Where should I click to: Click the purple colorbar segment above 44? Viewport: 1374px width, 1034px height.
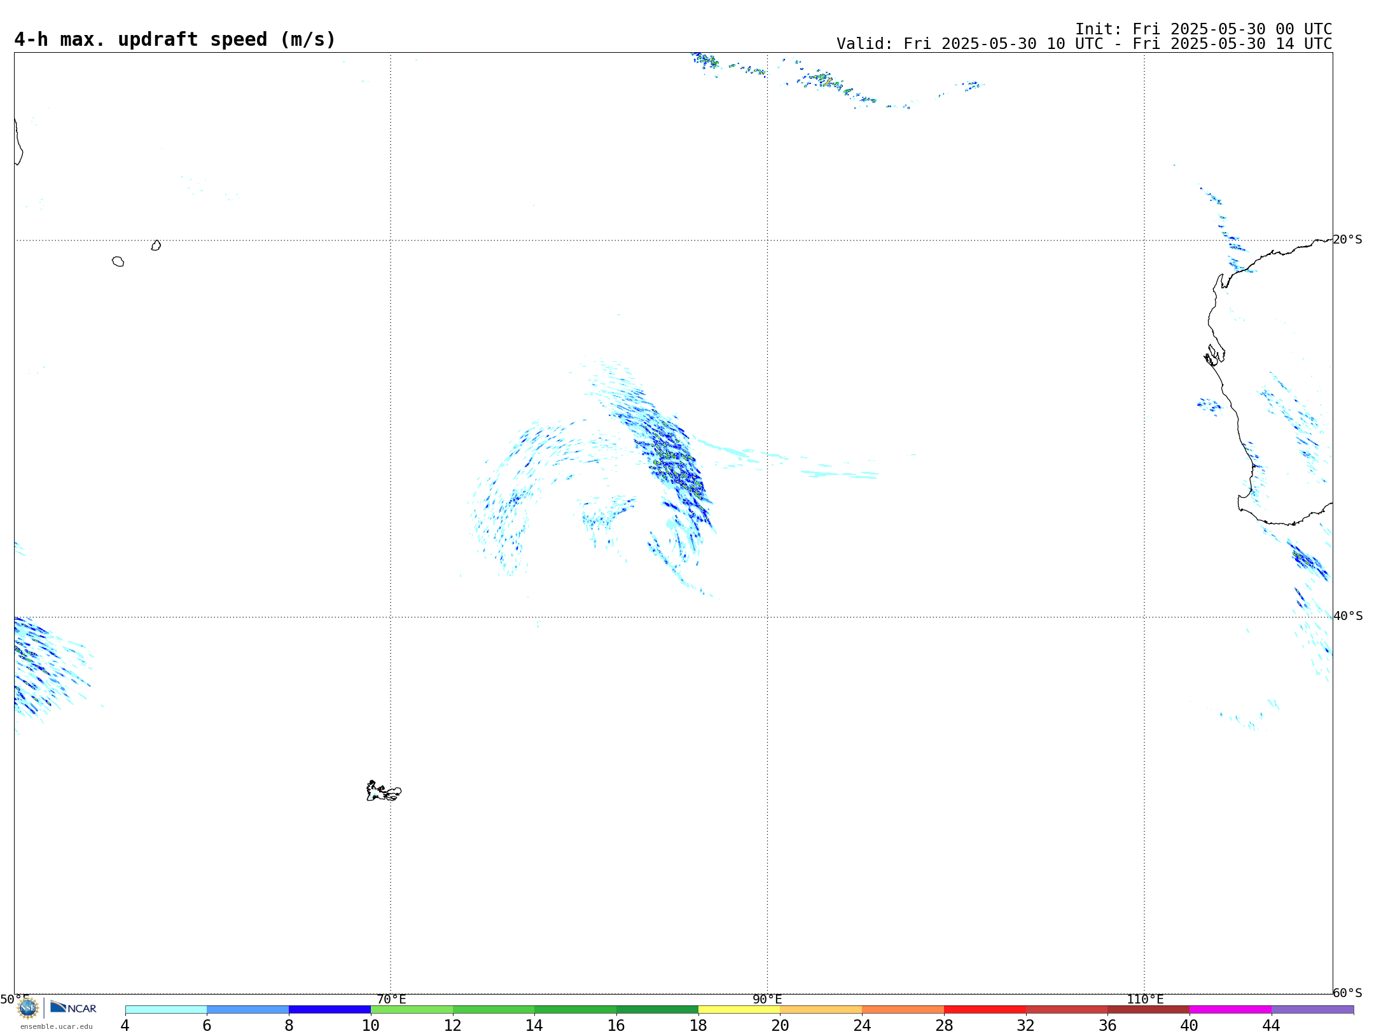point(1312,1009)
